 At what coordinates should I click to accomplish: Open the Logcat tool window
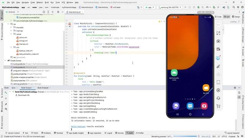(108, 133)
